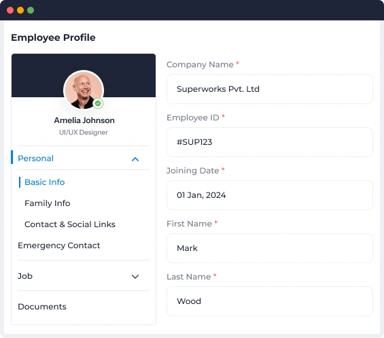The height and width of the screenshot is (338, 384).
Task: Open the Documents section
Action: pos(42,307)
